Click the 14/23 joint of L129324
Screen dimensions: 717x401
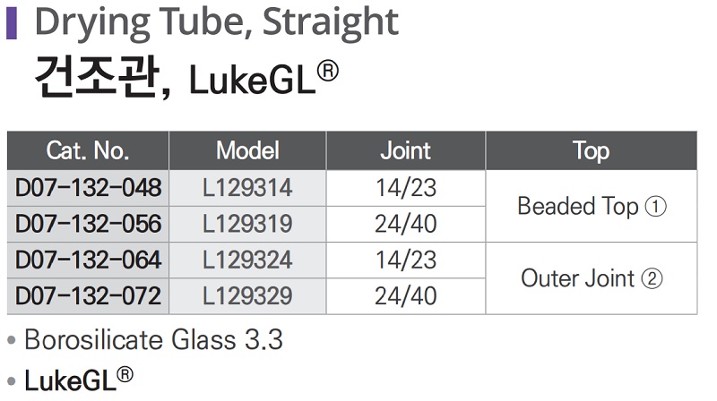tap(405, 260)
